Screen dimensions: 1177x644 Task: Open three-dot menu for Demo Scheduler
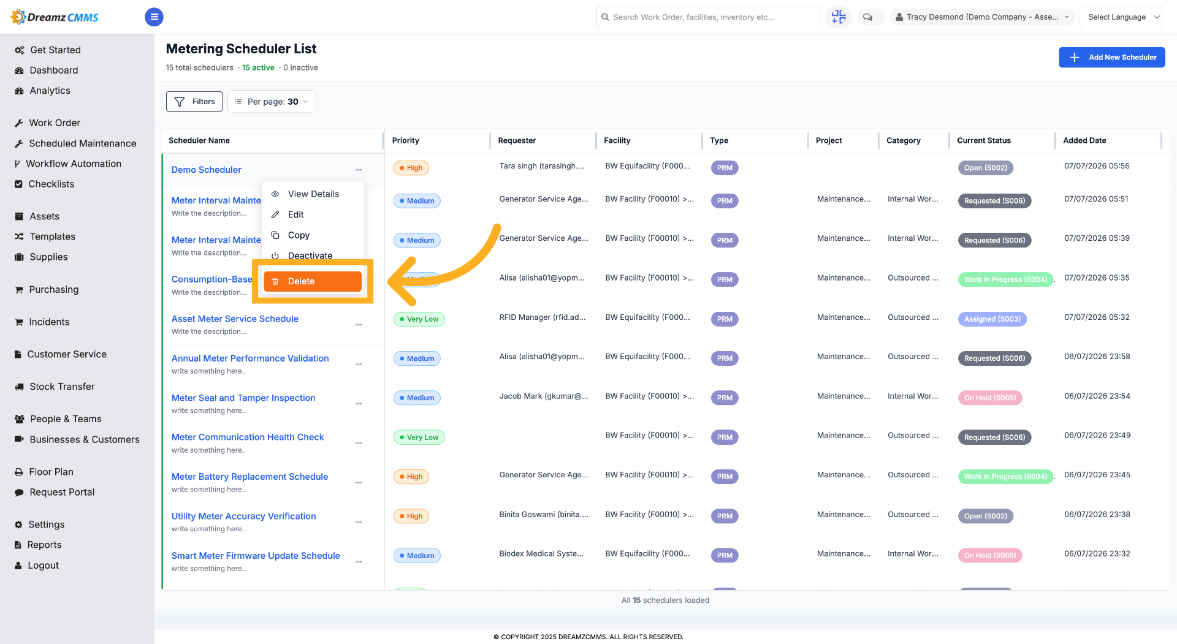click(359, 170)
